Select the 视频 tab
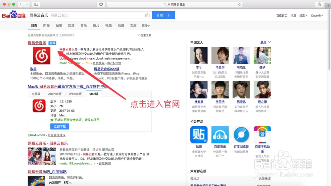The height and width of the screenshot is (186, 331). pyautogui.click(x=109, y=25)
